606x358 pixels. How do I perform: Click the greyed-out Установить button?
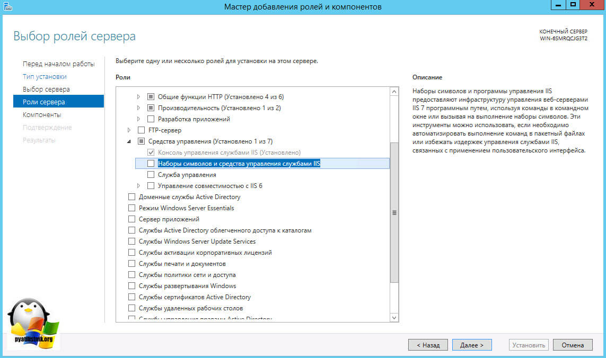(529, 345)
